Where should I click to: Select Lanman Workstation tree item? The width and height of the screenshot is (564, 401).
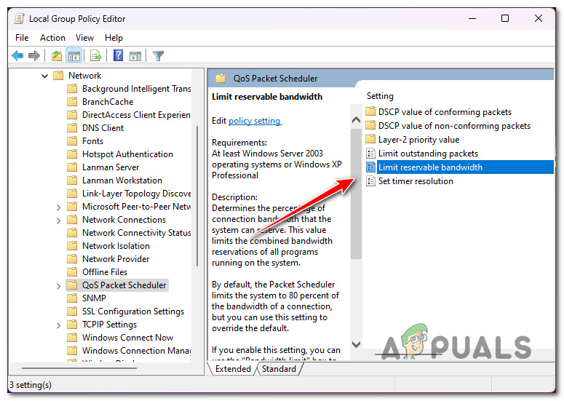click(x=122, y=180)
